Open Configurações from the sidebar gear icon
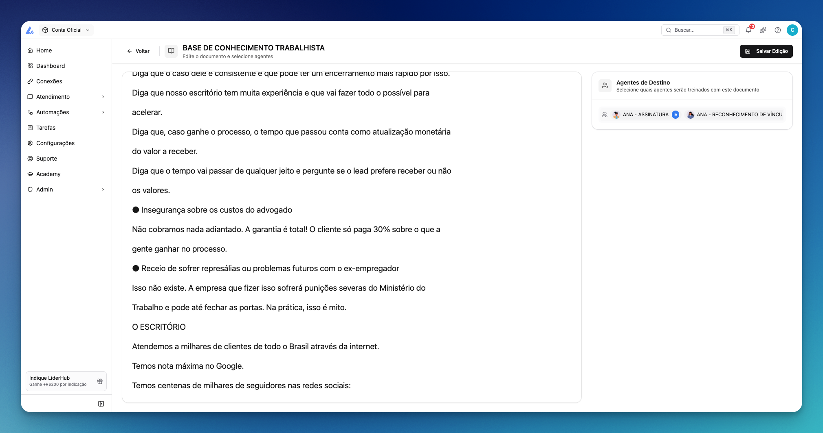Viewport: 823px width, 433px height. 30,143
